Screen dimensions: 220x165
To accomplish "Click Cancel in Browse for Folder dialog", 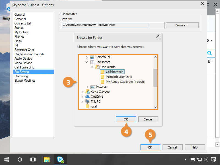I will pos(148,119).
